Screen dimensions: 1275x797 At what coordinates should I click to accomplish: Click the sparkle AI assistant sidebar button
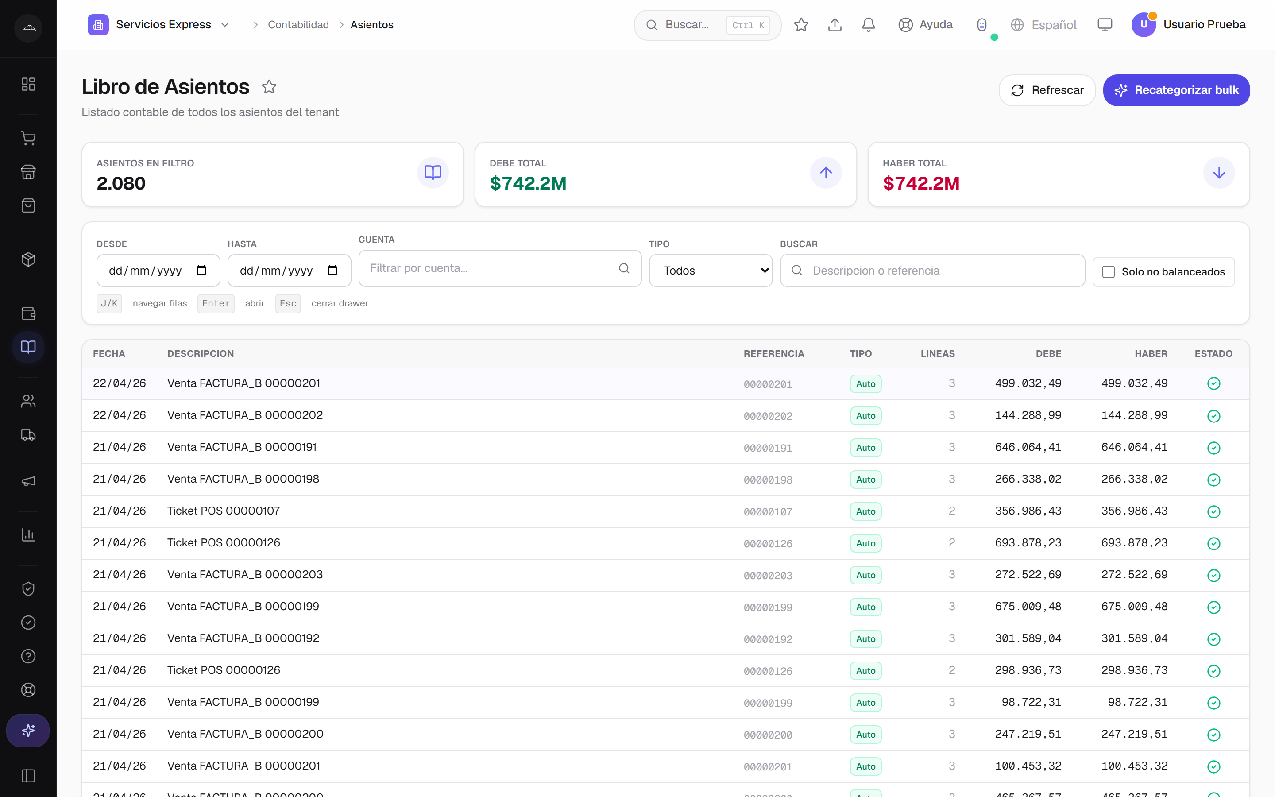[x=28, y=730]
